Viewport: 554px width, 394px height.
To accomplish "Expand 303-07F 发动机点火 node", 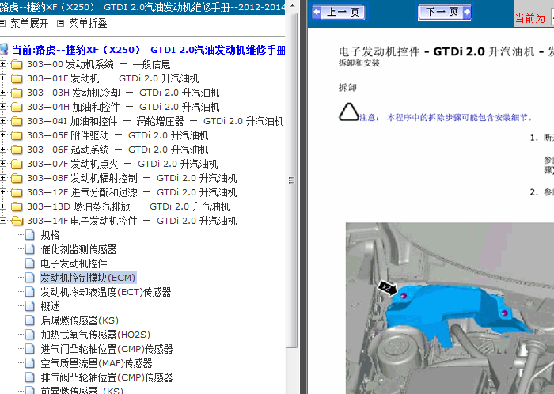I will 3,164.
